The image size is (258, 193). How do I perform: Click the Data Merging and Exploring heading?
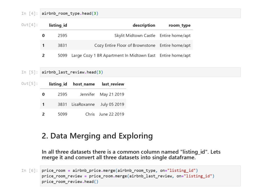pyautogui.click(x=97, y=136)
